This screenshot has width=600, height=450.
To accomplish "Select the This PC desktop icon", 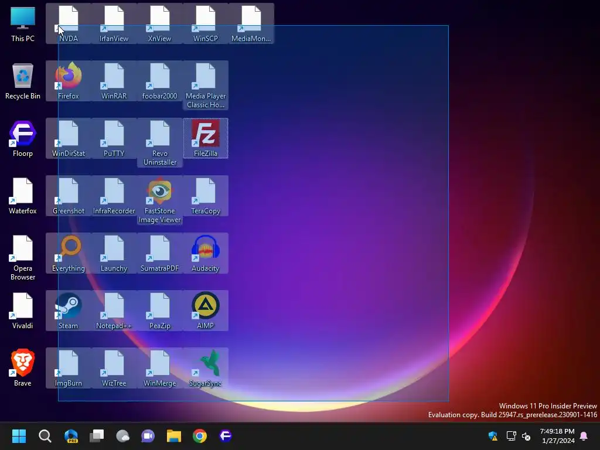I will (x=23, y=23).
